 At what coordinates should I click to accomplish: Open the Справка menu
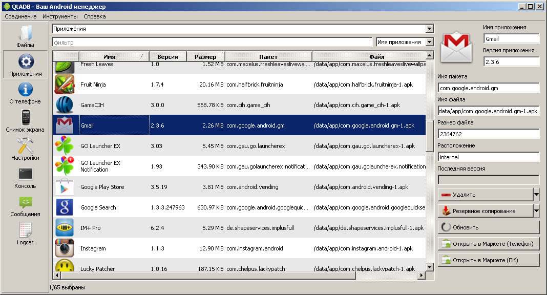95,16
